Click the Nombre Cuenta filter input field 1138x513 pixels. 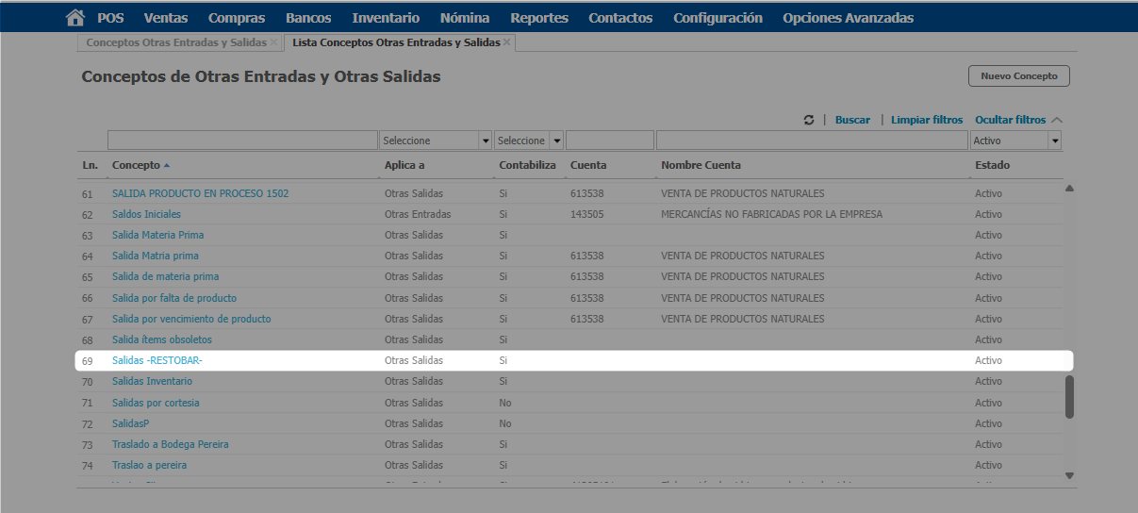point(812,141)
